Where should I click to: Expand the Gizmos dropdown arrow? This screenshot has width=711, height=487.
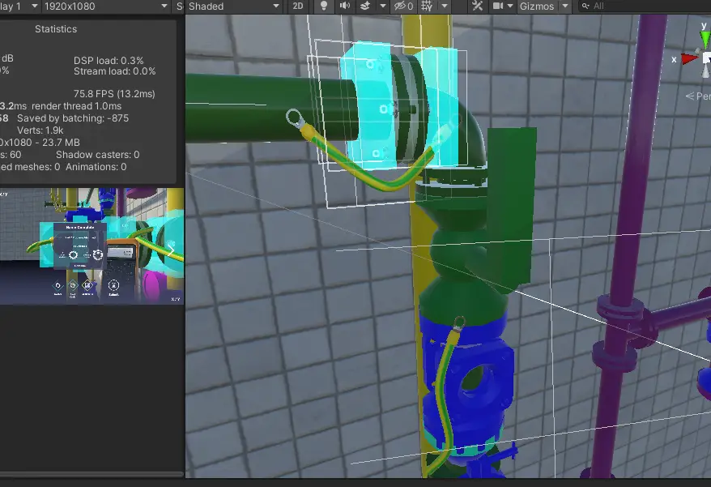coord(564,6)
